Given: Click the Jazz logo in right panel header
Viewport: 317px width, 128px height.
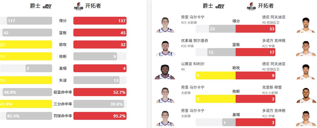Looking at the screenshot, I should [x=220, y=6].
